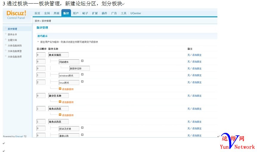Click 添加新版块 under first 站务公告区
Screen dimensions: 257x152
68,115
